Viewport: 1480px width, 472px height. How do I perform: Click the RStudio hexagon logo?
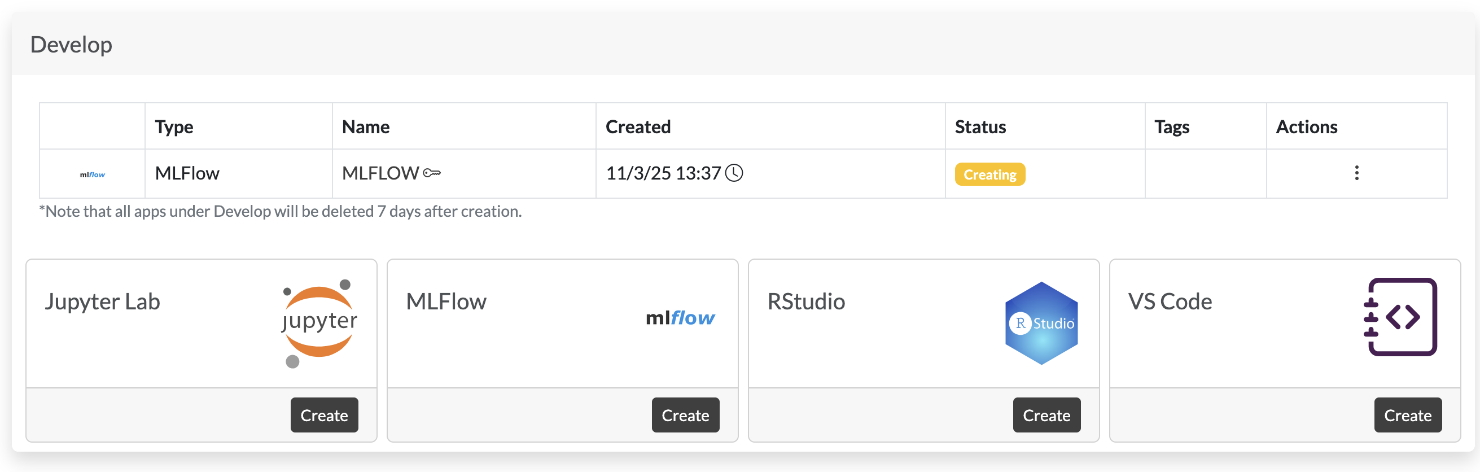tap(1041, 323)
